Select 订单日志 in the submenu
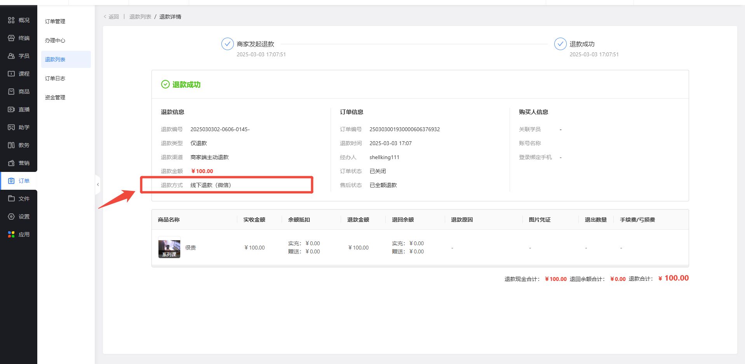This screenshot has height=364, width=745. click(55, 78)
